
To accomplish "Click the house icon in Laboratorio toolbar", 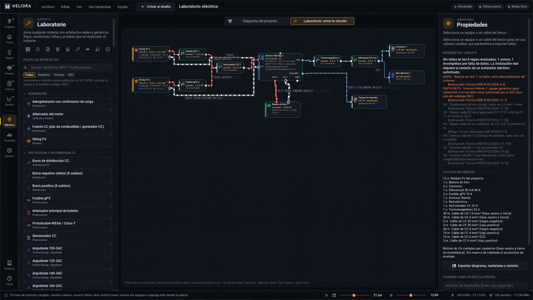I will pos(68,49).
